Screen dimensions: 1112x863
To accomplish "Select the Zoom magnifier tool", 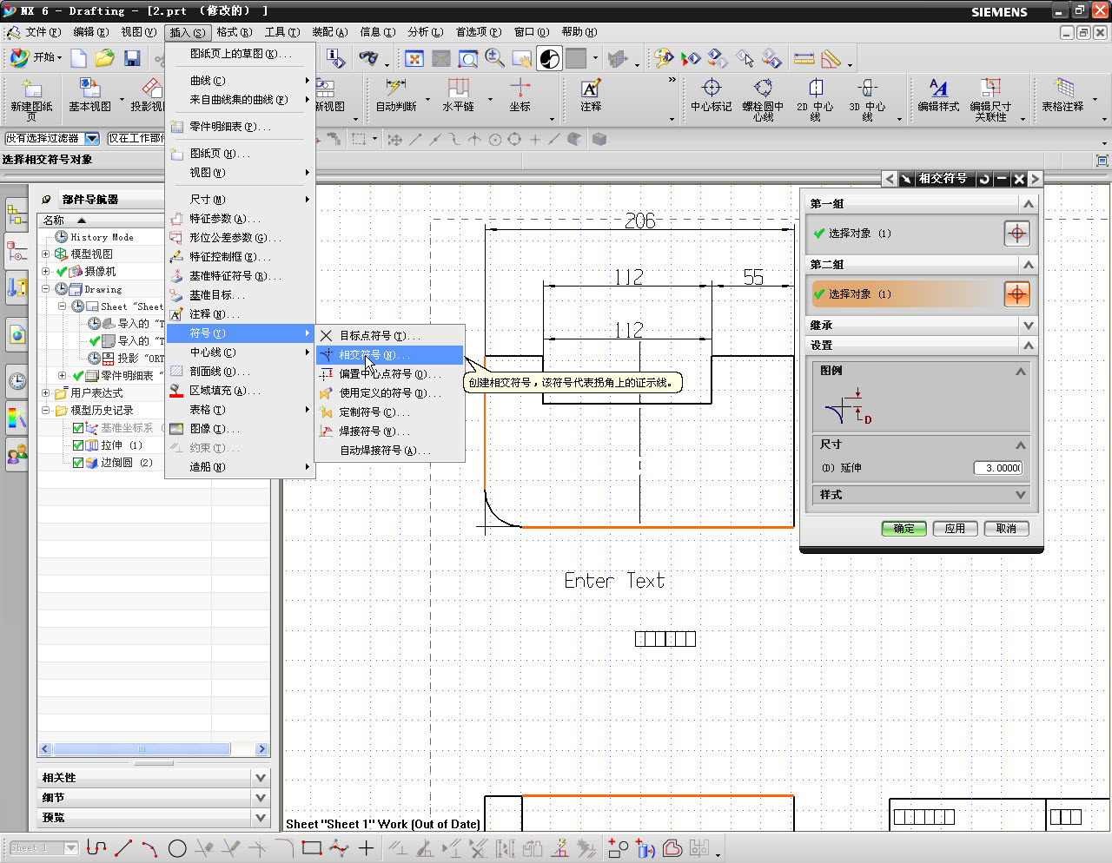I will 495,58.
